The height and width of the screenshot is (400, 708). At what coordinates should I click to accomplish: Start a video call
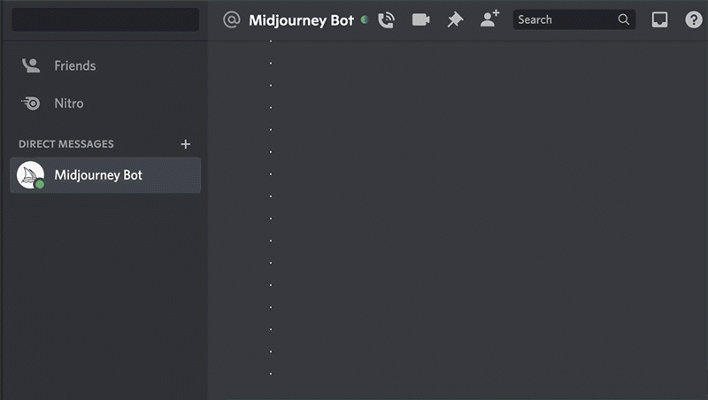[x=421, y=19]
